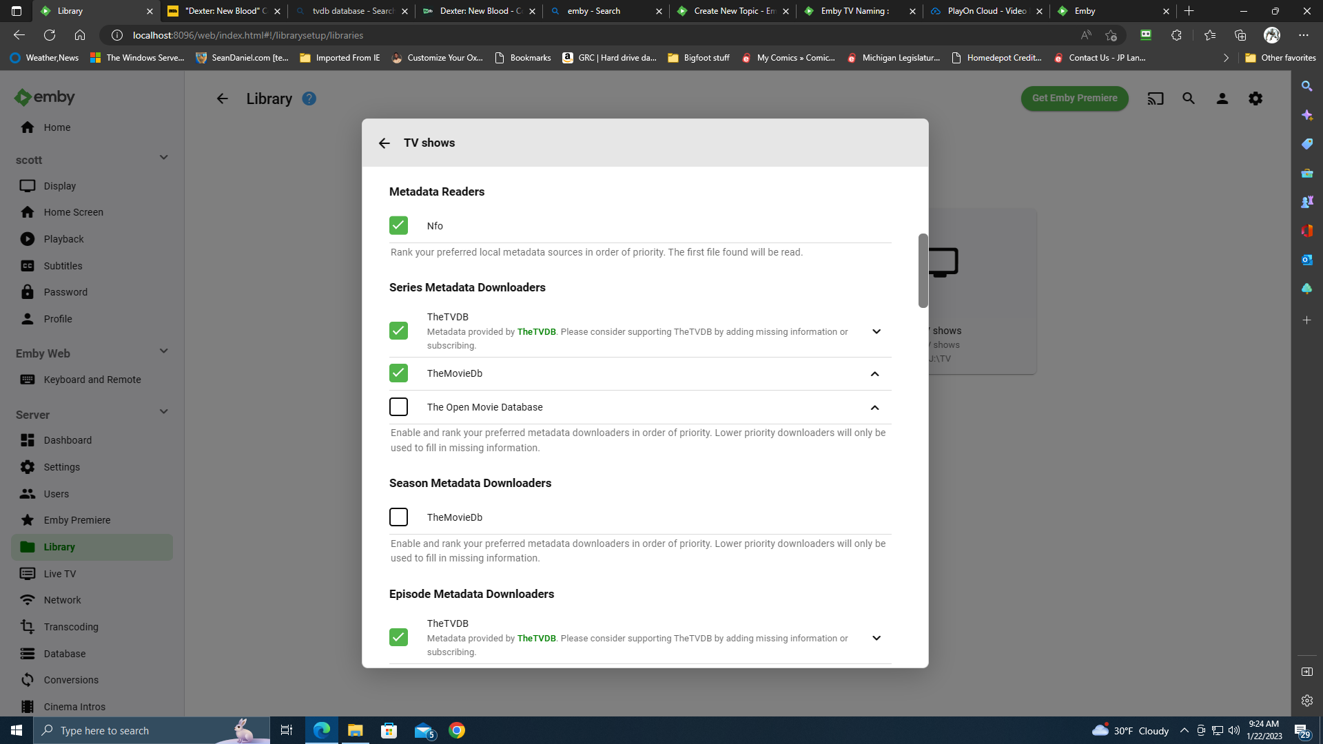Uncheck the Nfo metadata reader checkbox
The width and height of the screenshot is (1323, 744).
pyautogui.click(x=398, y=225)
